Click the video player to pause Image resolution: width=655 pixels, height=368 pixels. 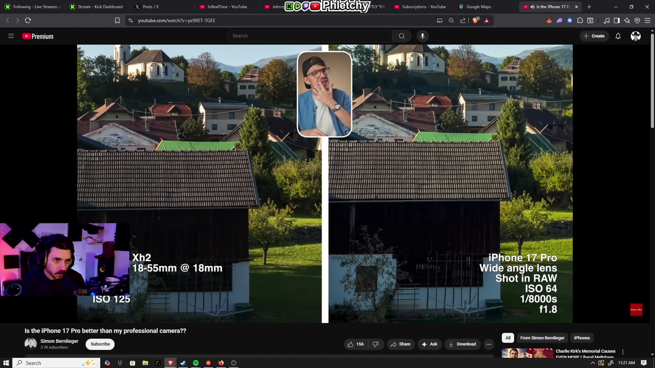(x=325, y=183)
